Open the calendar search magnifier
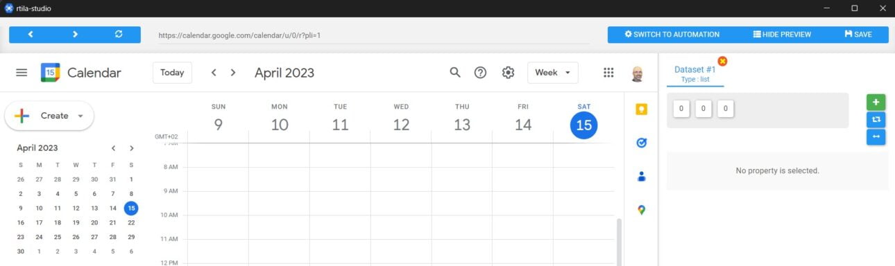 coord(455,72)
